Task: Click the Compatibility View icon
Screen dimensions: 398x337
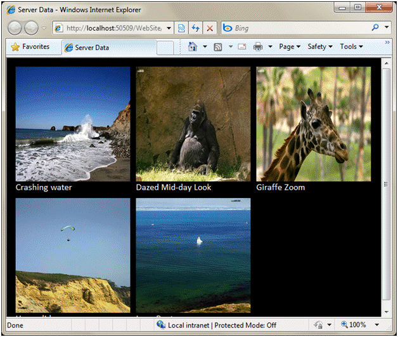Action: [x=181, y=28]
